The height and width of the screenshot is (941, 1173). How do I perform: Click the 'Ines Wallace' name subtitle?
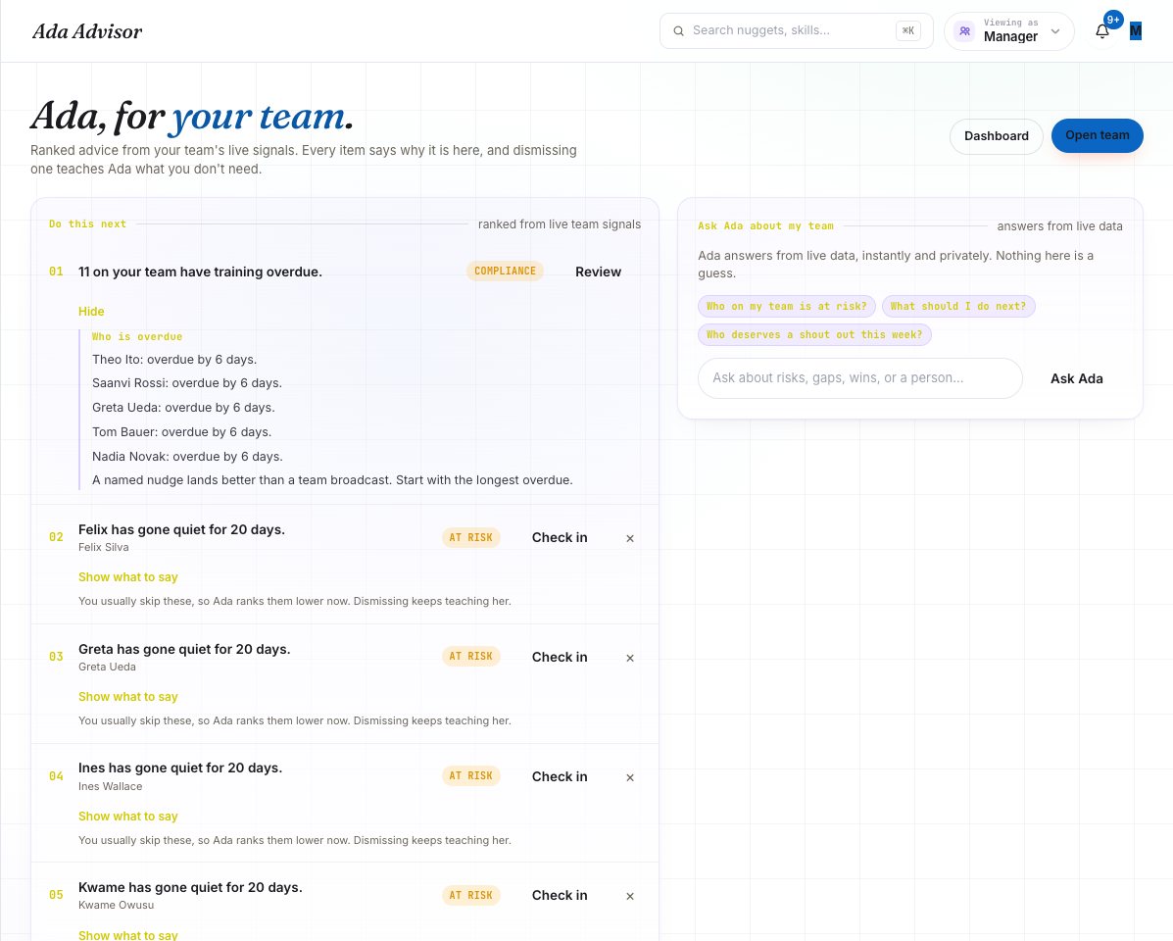[110, 787]
